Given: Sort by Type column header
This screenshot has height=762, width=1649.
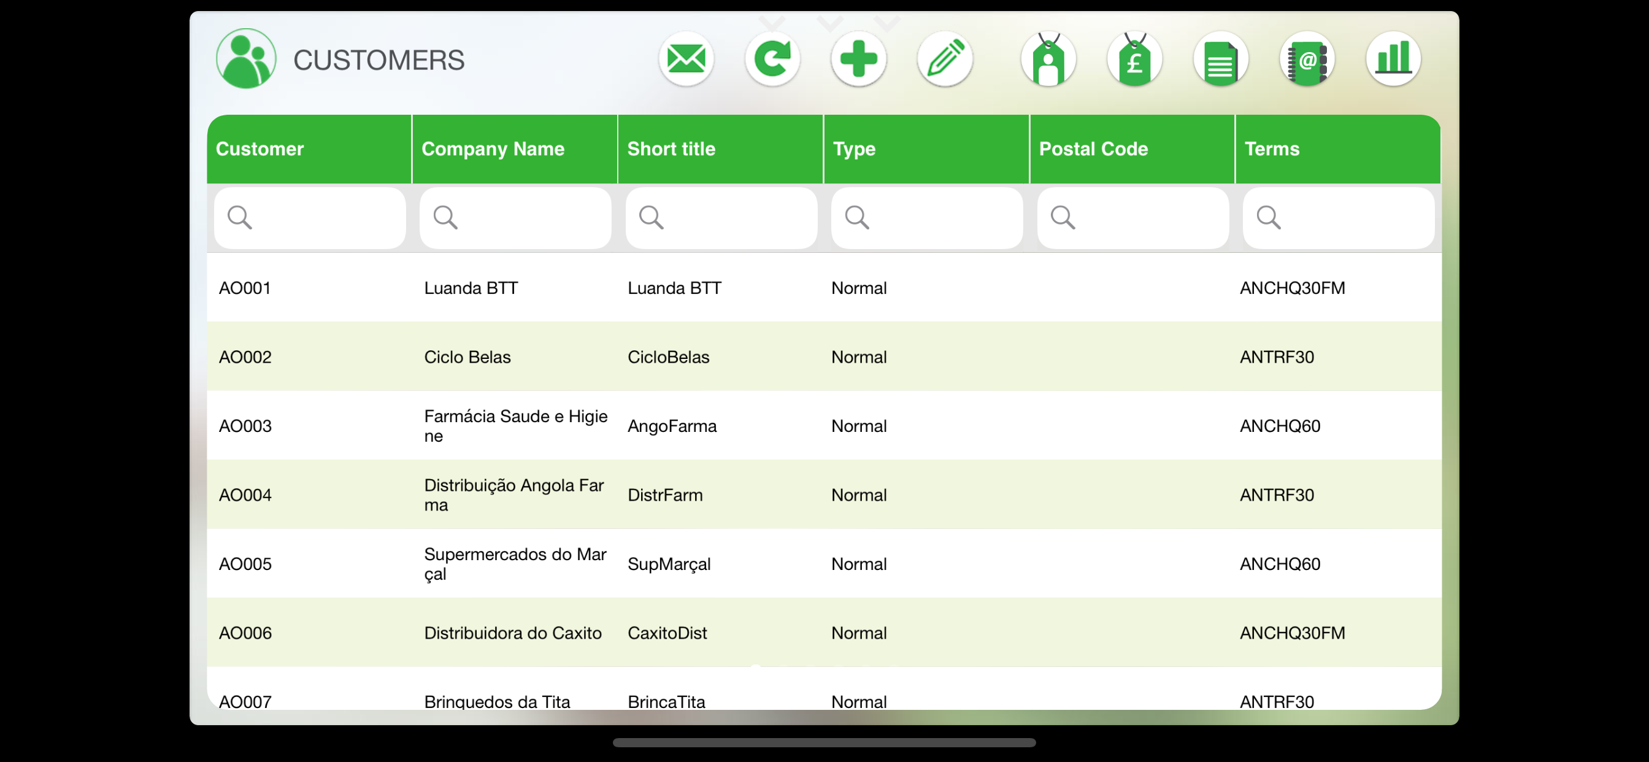Looking at the screenshot, I should (926, 149).
